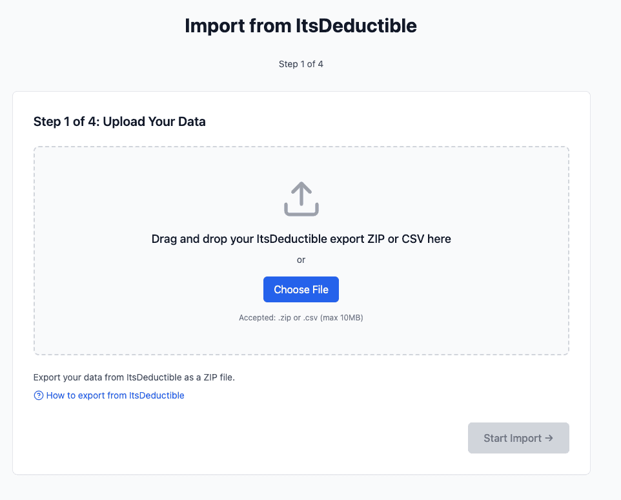Click the centered Step 1 of 4 indicator
The image size is (621, 500).
[301, 64]
